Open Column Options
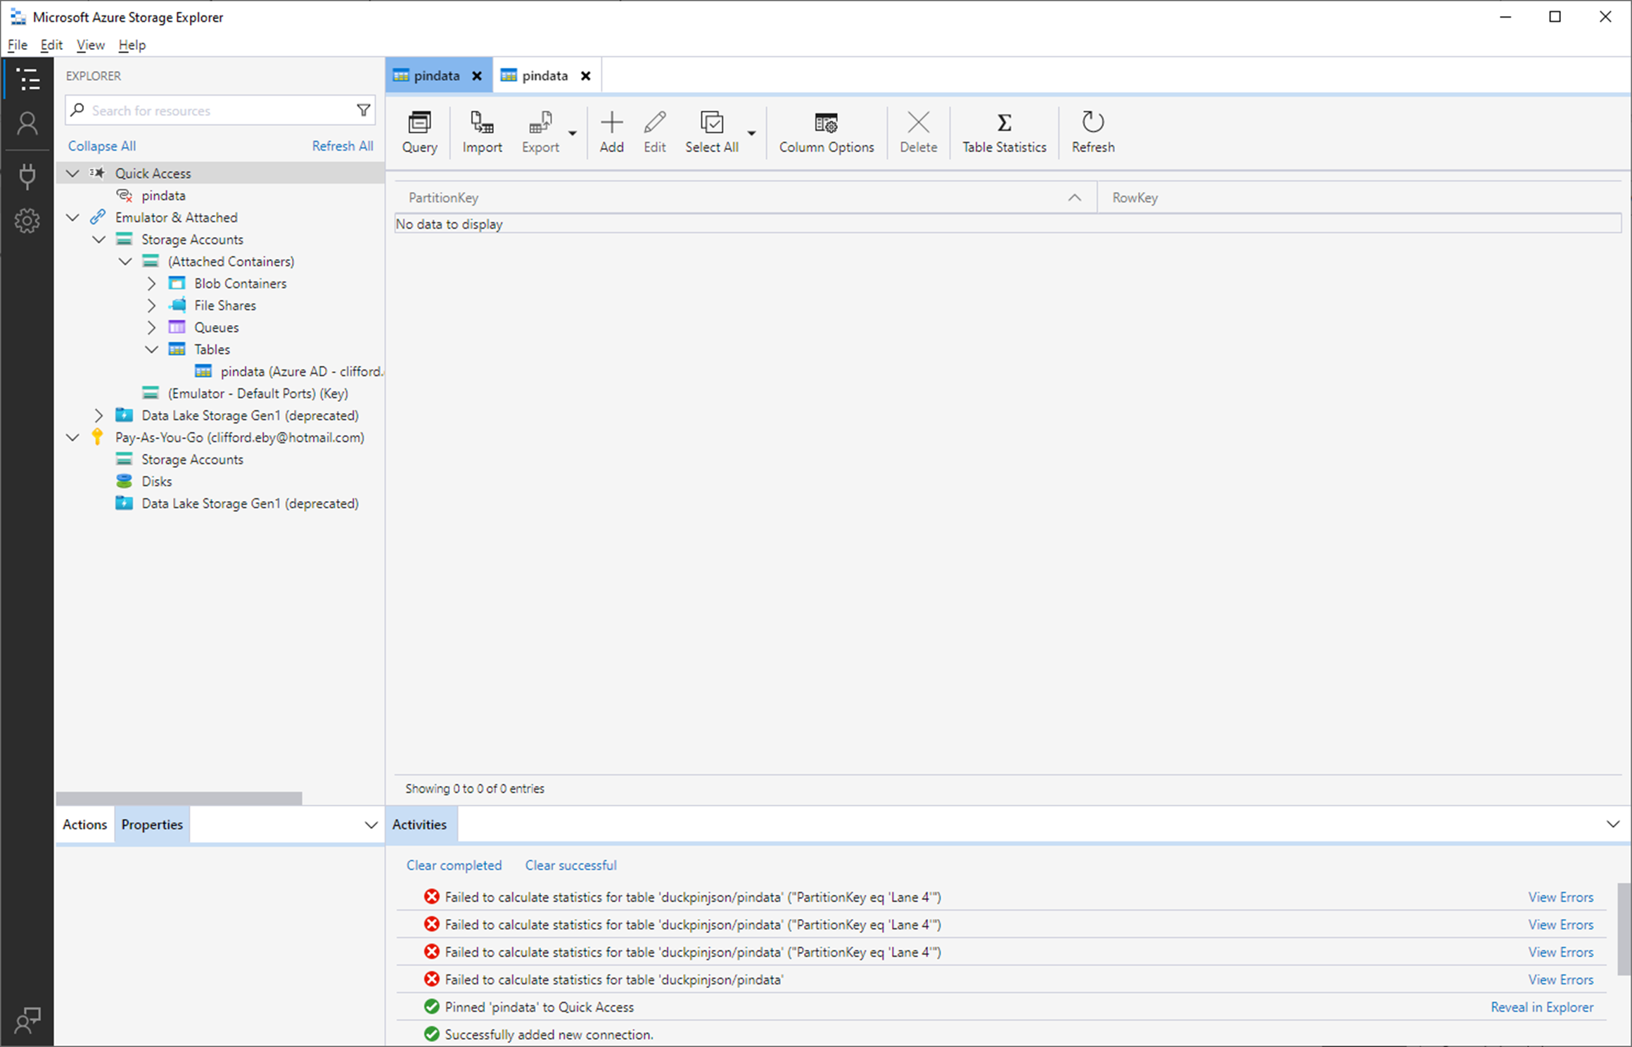1632x1047 pixels. (x=826, y=132)
